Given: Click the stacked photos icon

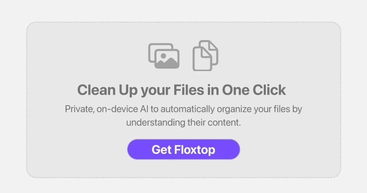Looking at the screenshot, I should coord(164,56).
